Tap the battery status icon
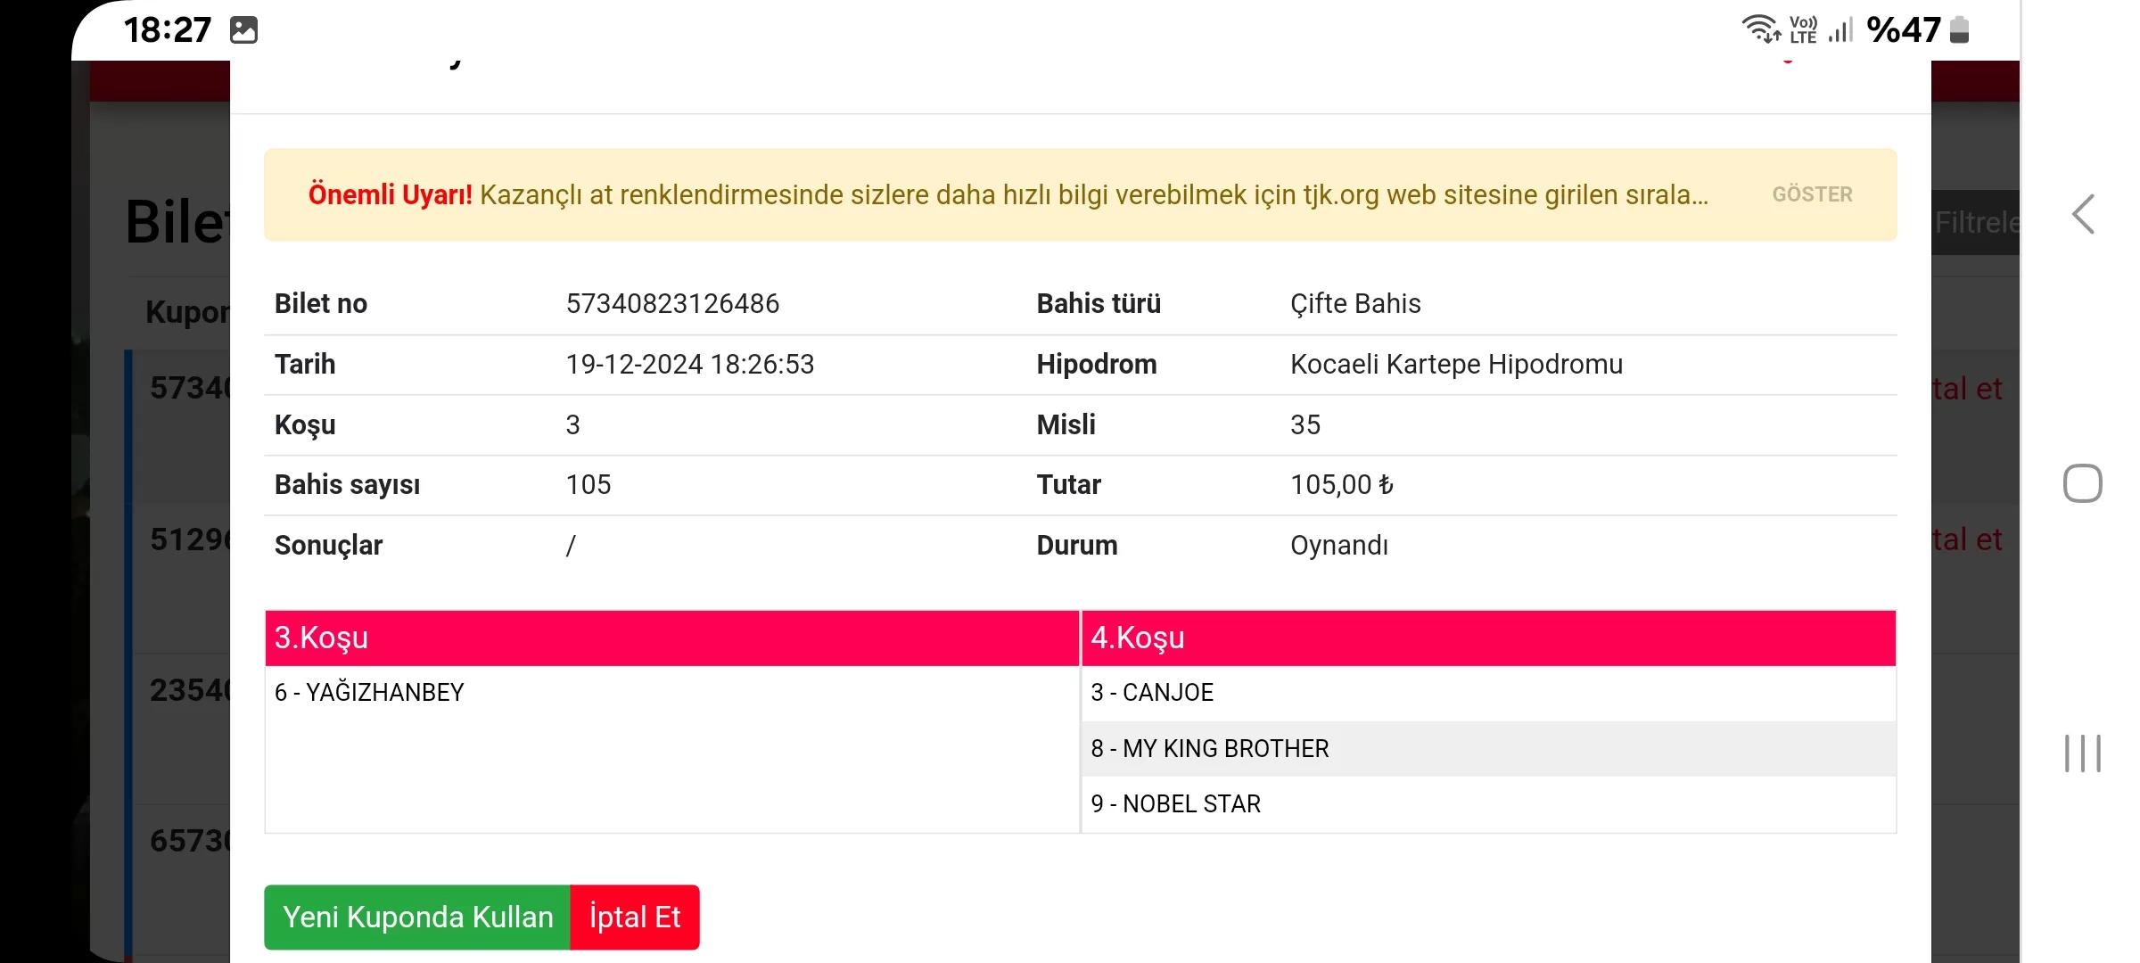 pos(1960,29)
